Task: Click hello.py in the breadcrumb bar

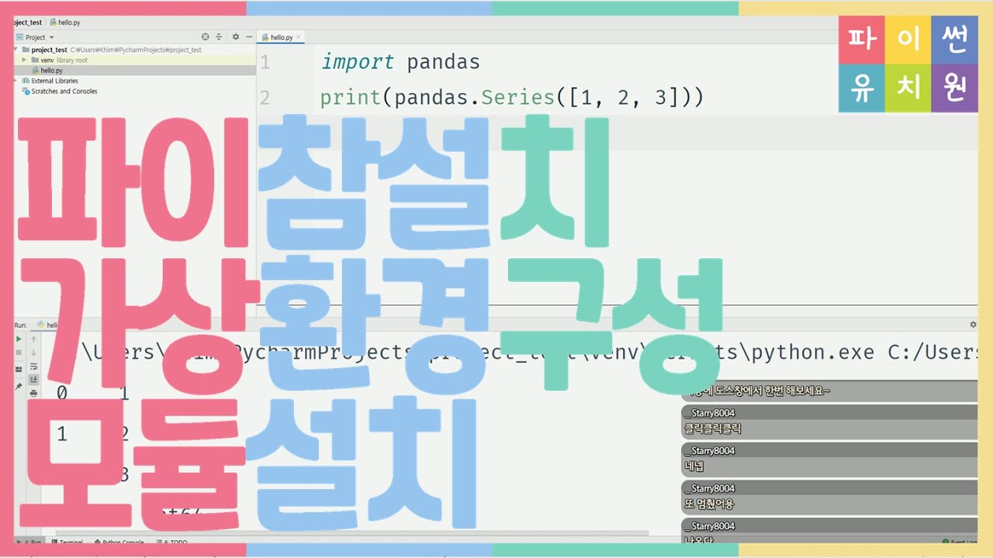Action: point(64,22)
